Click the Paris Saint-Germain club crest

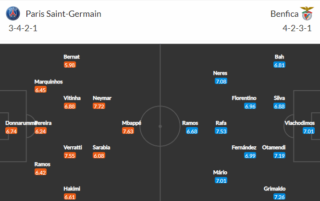[x=13, y=13]
